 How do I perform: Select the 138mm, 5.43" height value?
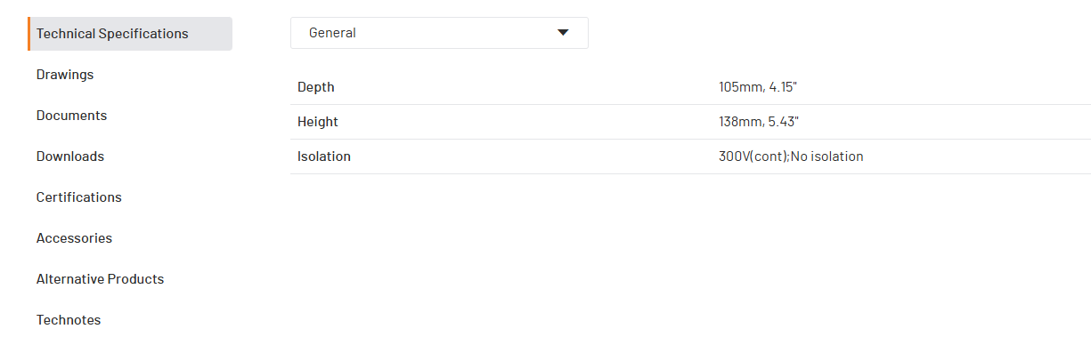click(765, 122)
